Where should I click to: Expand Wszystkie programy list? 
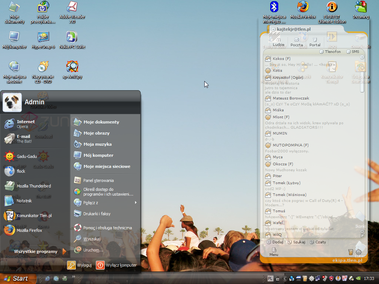[40, 251]
